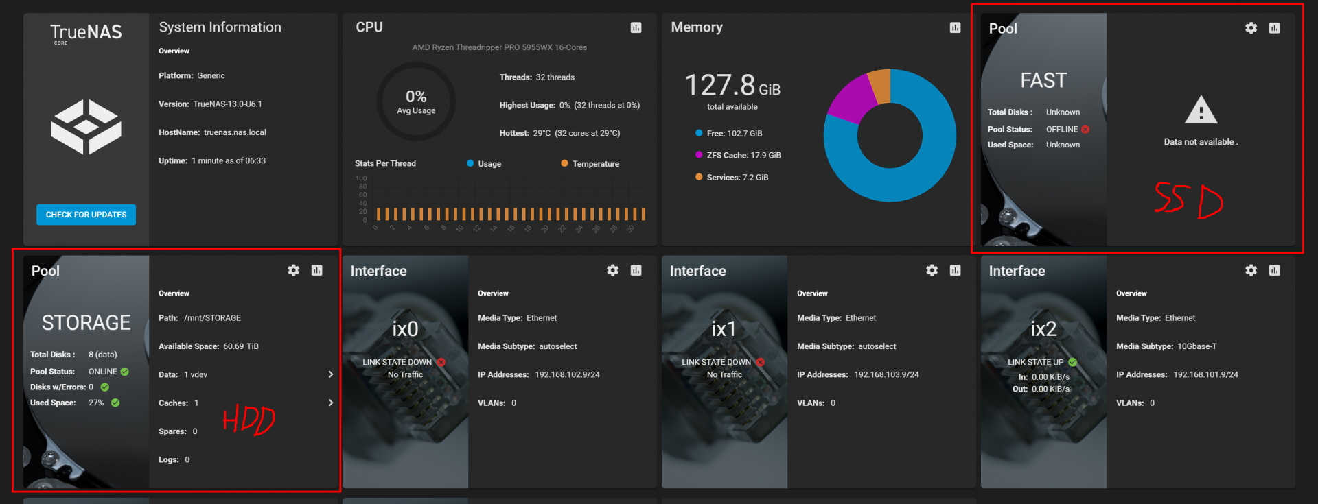1318x504 pixels.
Task: Open CPU reports chart icon
Action: tap(636, 27)
